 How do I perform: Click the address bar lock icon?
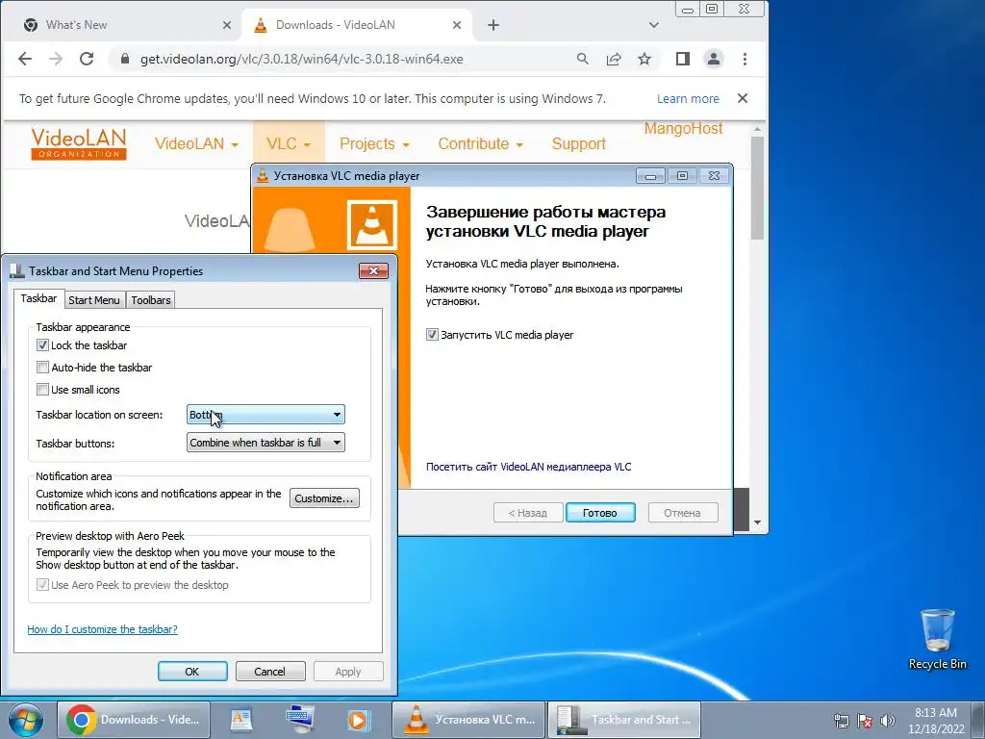click(x=124, y=59)
